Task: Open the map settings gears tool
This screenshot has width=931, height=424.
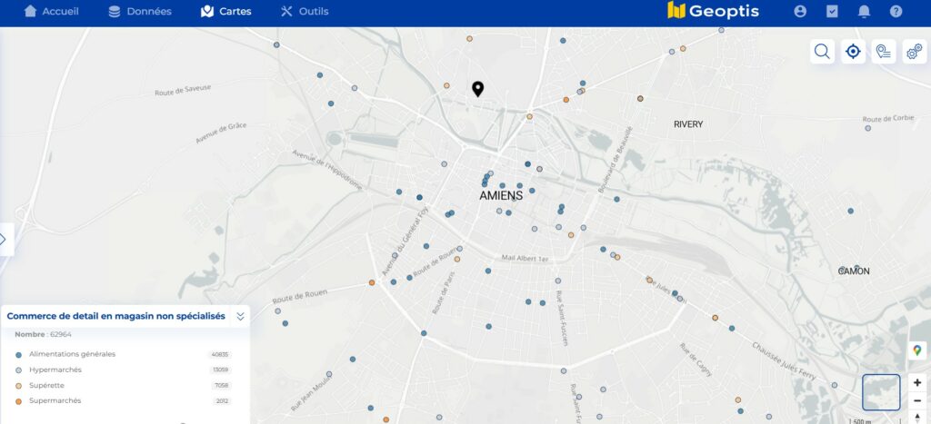Action: click(915, 52)
